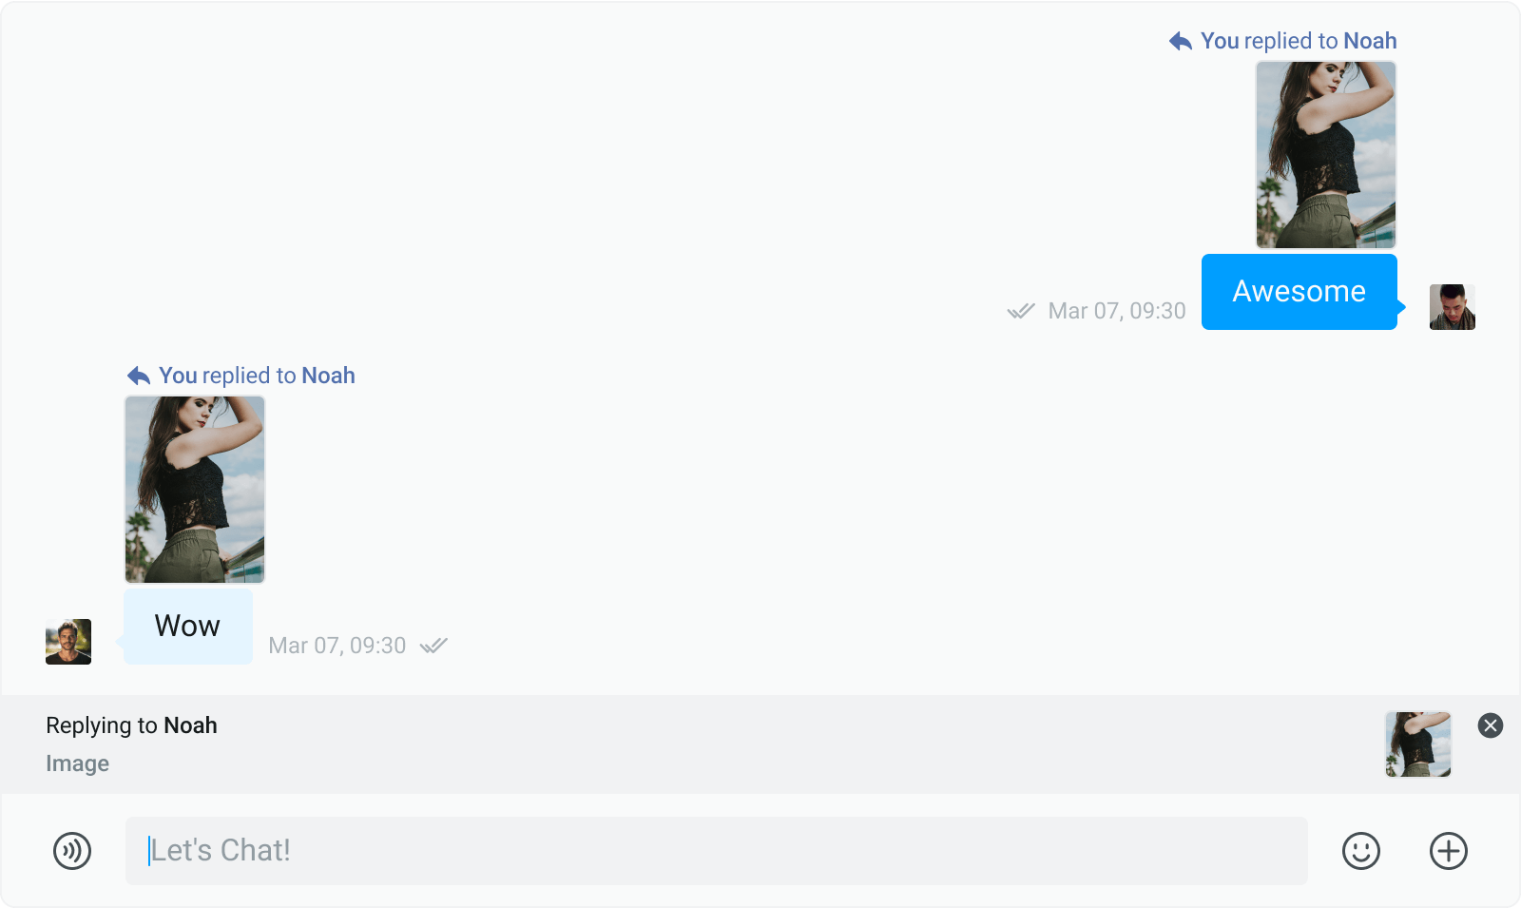The image size is (1521, 908).
Task: Click the Wow message bubble
Action: point(188,627)
